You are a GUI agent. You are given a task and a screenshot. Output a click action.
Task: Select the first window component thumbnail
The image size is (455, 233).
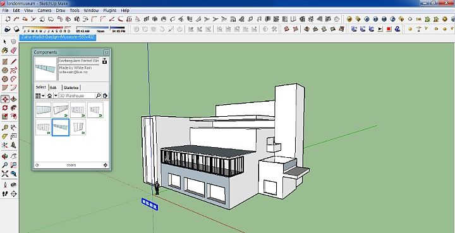pos(43,110)
